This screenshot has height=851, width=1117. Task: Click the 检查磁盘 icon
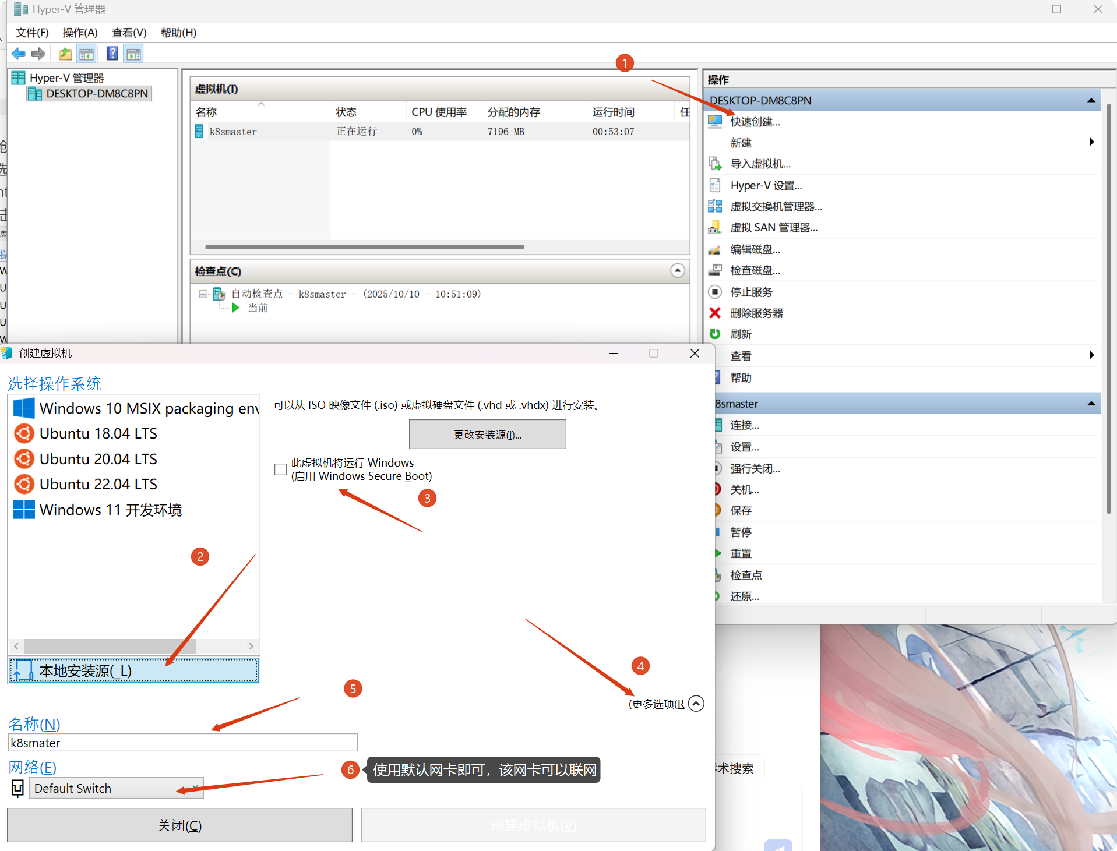click(x=715, y=270)
